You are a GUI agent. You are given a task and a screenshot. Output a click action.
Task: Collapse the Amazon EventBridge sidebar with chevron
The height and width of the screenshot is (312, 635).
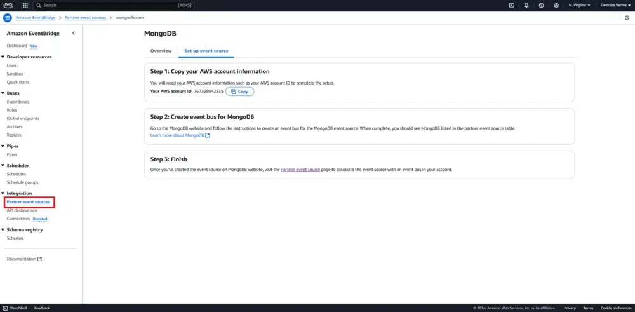[x=74, y=33]
